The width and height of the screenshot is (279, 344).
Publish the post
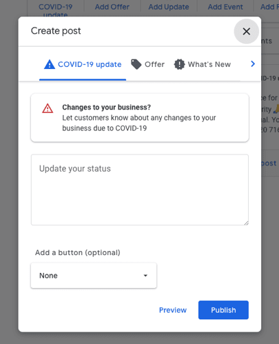tap(223, 310)
